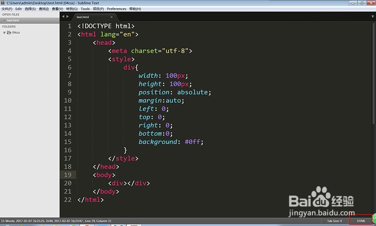
Task: Click the <div></div> line
Action: click(x=129, y=183)
